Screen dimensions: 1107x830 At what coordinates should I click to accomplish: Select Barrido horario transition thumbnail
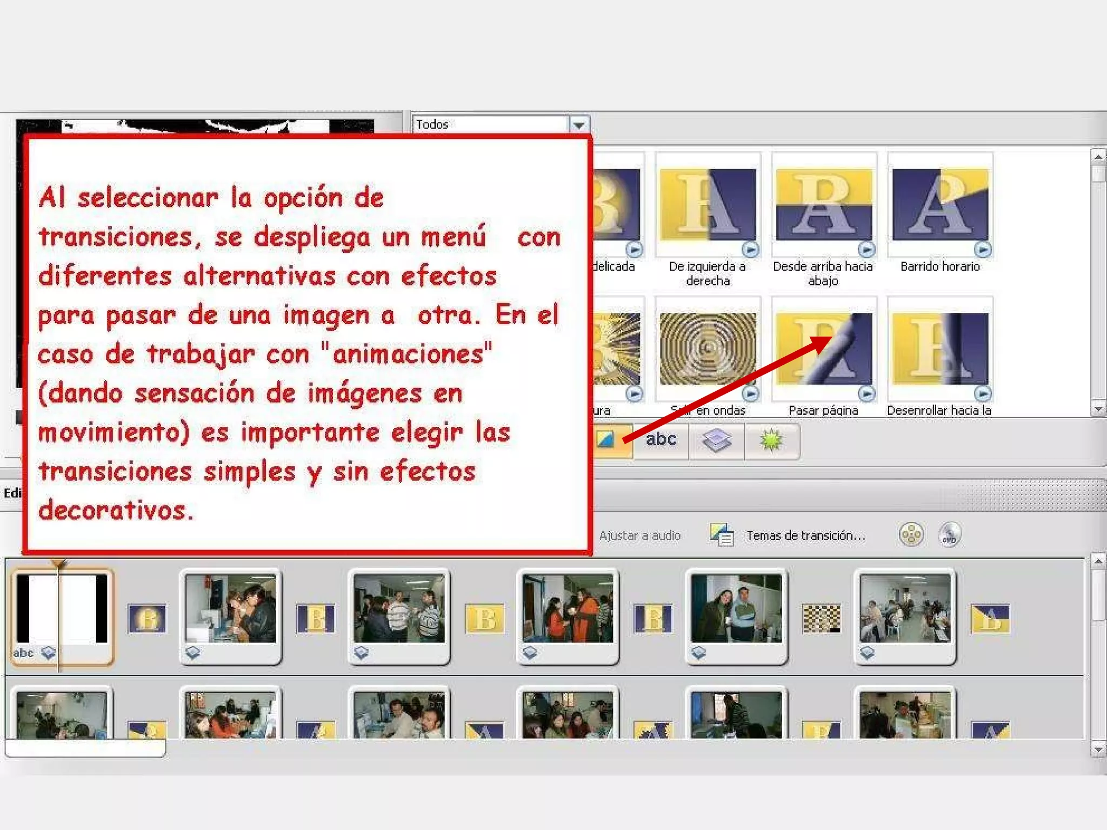click(x=939, y=205)
